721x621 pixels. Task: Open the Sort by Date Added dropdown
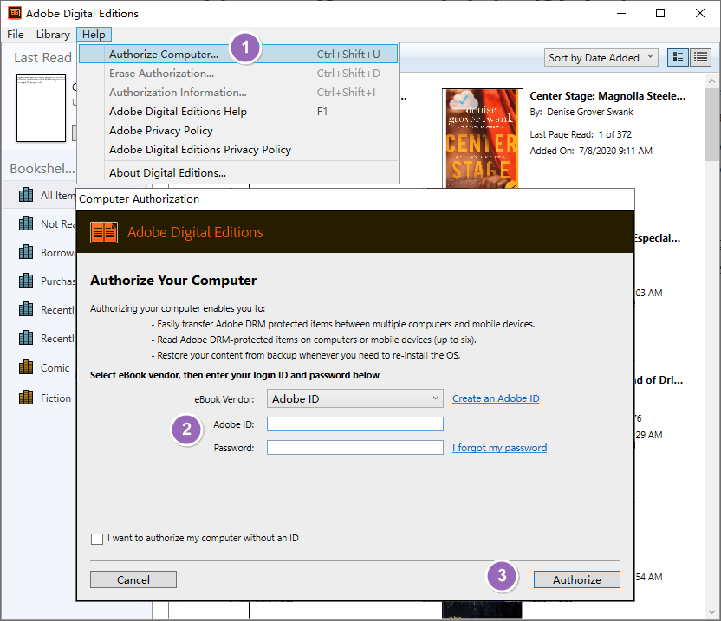click(x=601, y=56)
